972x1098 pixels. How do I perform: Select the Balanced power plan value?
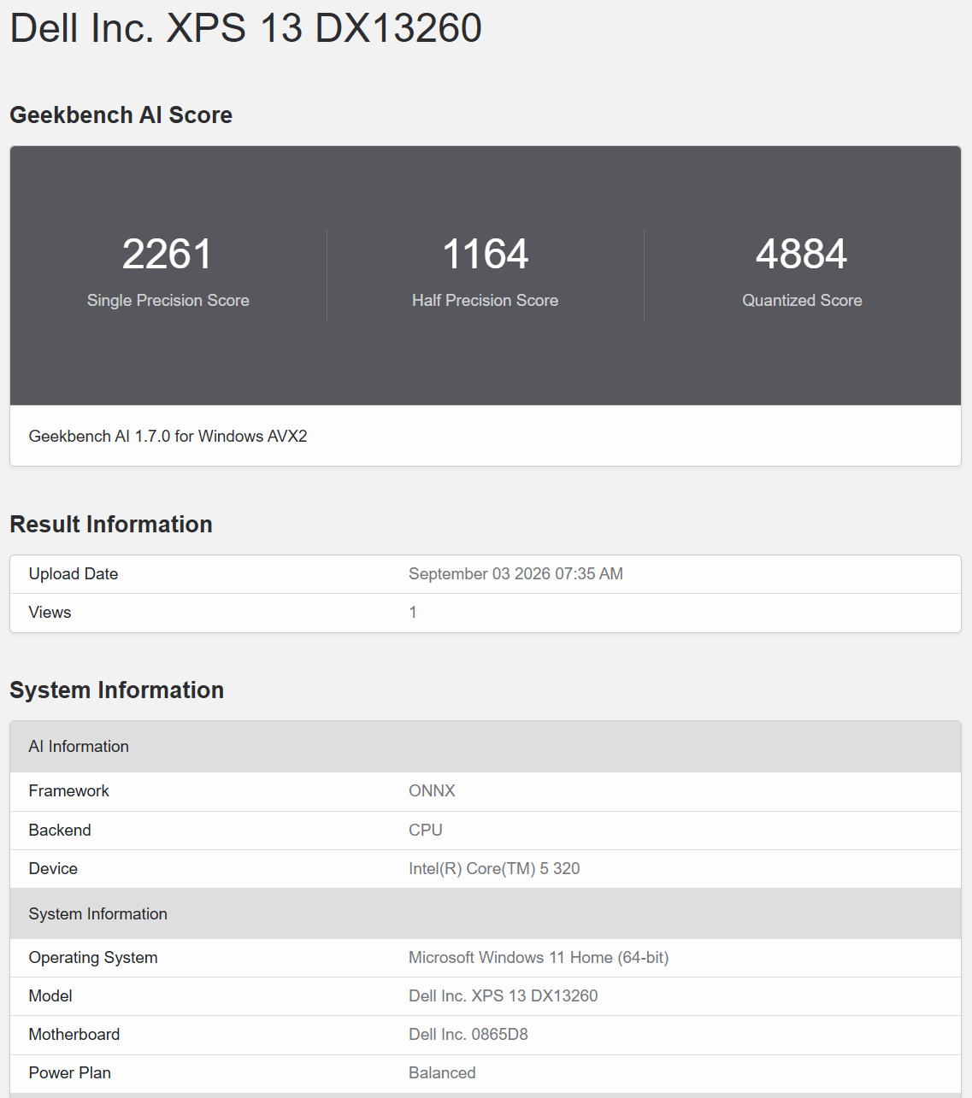point(442,1073)
